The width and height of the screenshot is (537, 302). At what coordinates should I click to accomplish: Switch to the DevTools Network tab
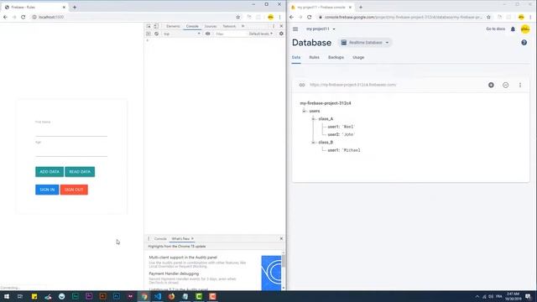[229, 26]
